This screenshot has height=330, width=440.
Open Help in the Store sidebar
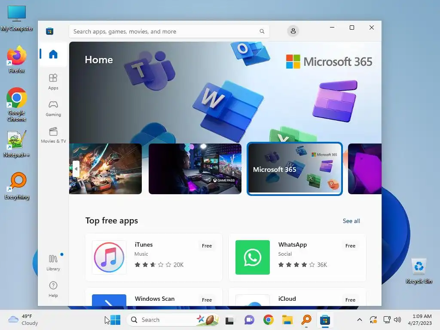(x=53, y=289)
